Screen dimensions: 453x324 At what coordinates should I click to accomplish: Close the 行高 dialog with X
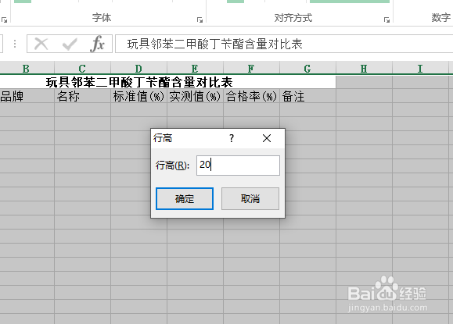pos(267,138)
